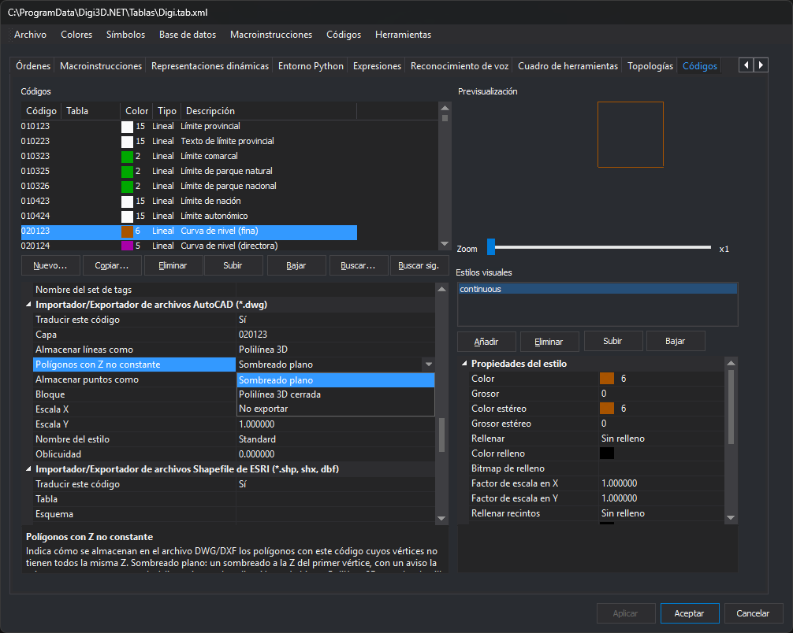Click the Buscar sig. button
This screenshot has height=633, width=793.
pyautogui.click(x=419, y=266)
